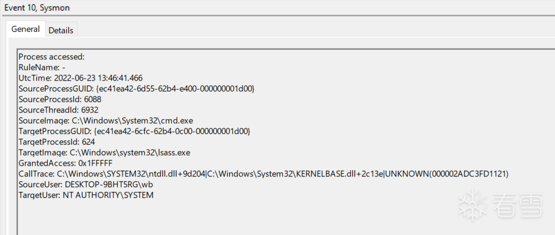The height and width of the screenshot is (235, 555).
Task: Click the TargetImage lsass.exe path line
Action: coord(104,152)
